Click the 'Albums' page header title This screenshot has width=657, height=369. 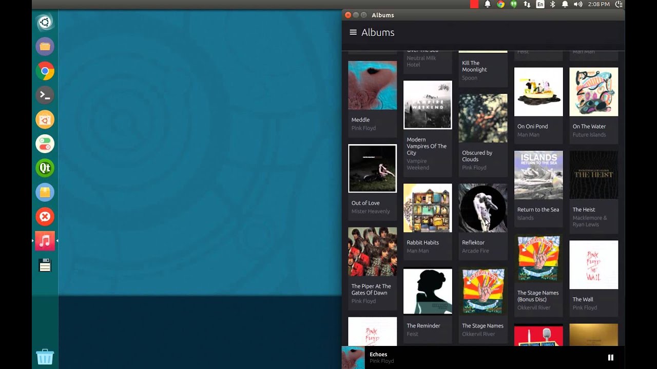378,32
